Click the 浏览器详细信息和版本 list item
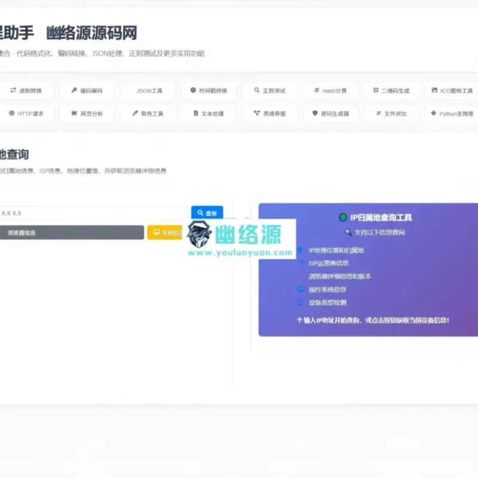This screenshot has width=478, height=478. coord(340,276)
